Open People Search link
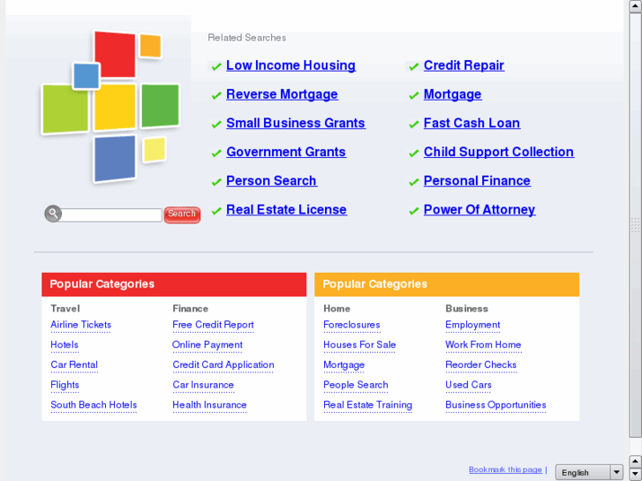The image size is (642, 481). pos(355,385)
